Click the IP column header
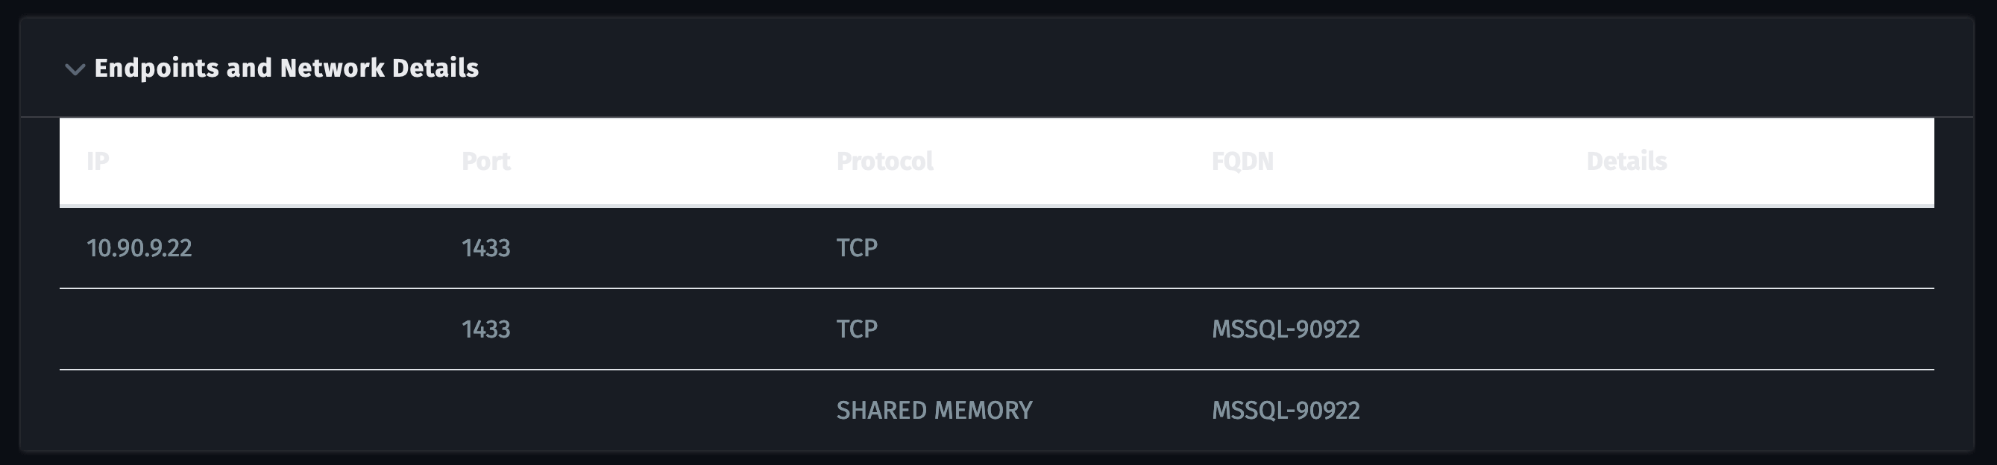The image size is (1997, 465). click(x=98, y=161)
